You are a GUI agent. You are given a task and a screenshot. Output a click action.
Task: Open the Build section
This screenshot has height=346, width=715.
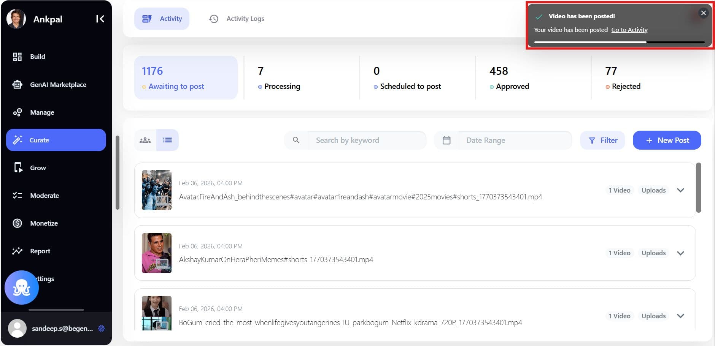tap(56, 57)
